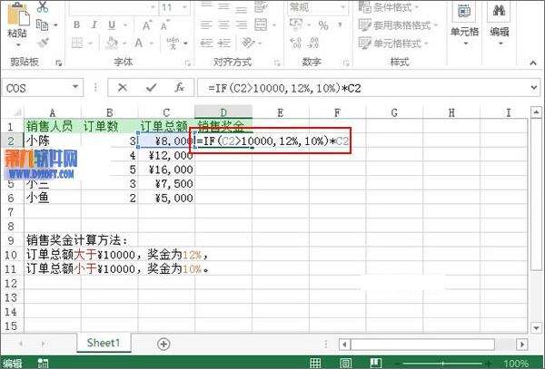Select the Cut scissors icon
Image resolution: width=545 pixels, height=369 pixels.
43,6
